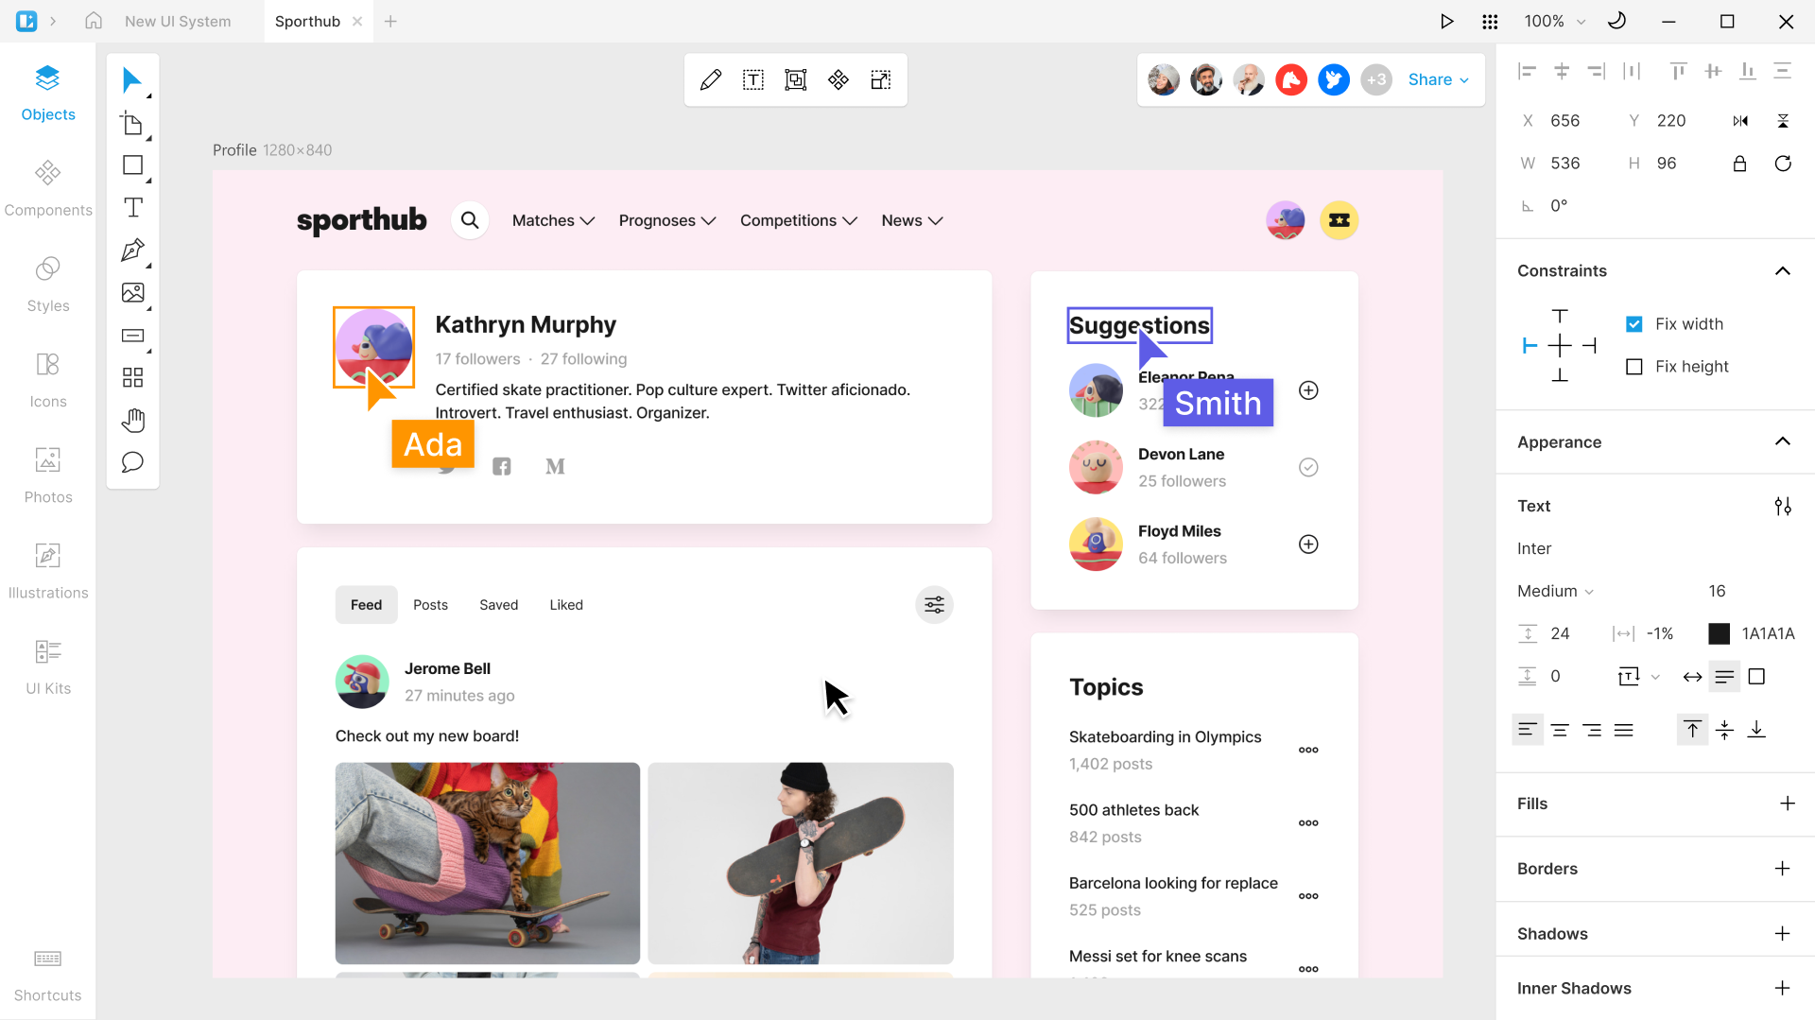This screenshot has width=1815, height=1020.
Task: Open the Icons library
Action: pos(48,380)
